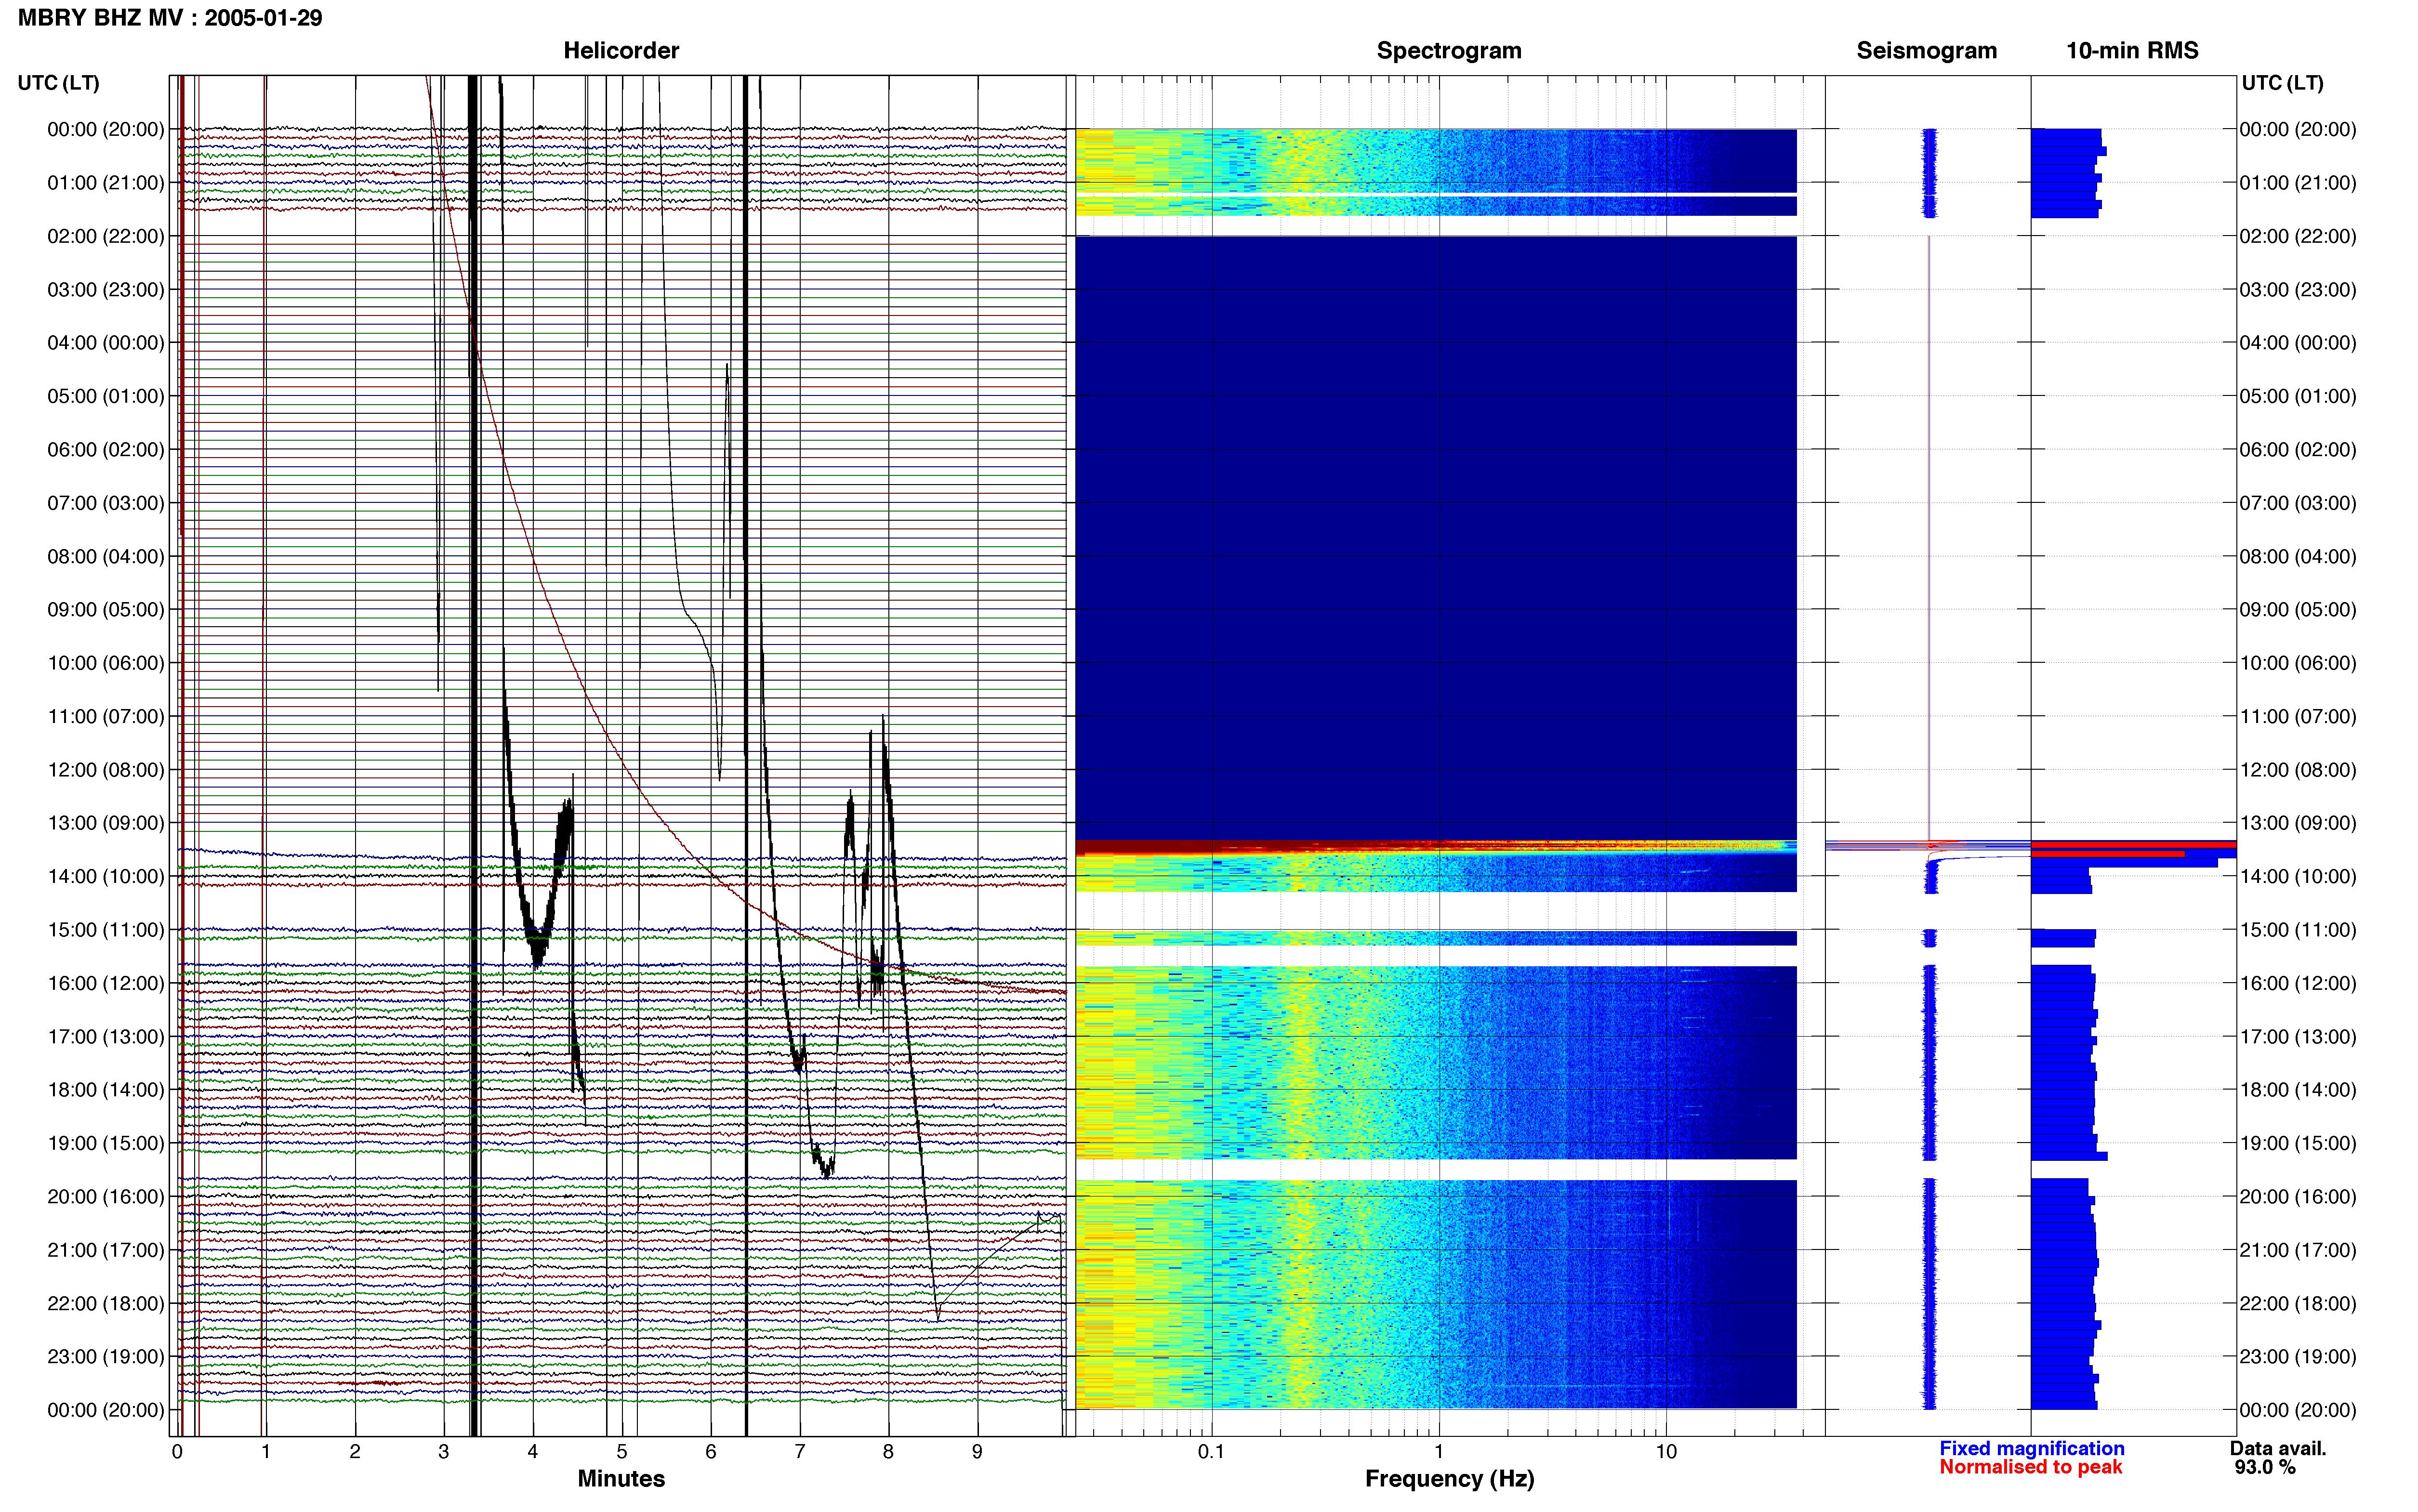The image size is (2418, 1512).
Task: Select '19:00 (15:00)' on the left time axis
Action: point(106,1143)
